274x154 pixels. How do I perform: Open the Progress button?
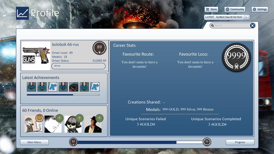240,142
